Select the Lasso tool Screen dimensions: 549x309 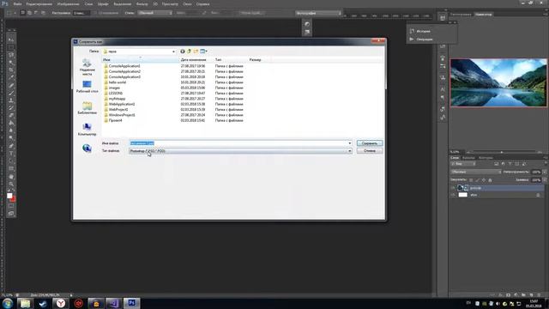click(11, 55)
